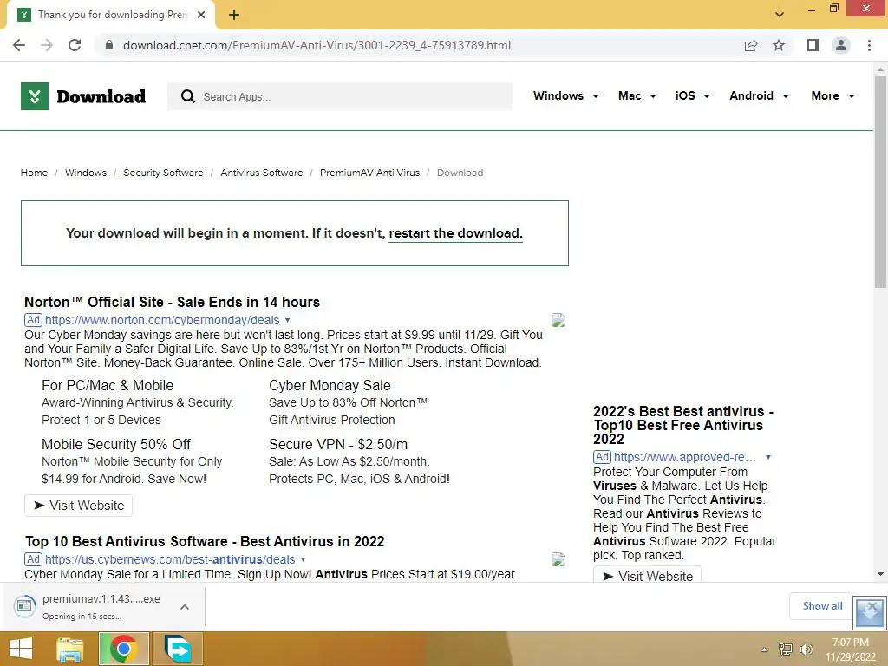
Task: Open PremiumAV Anti-Virus breadcrumb
Action: click(369, 173)
